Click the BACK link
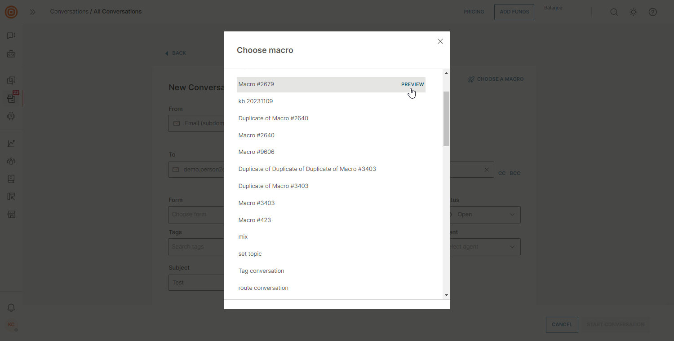 pos(176,53)
